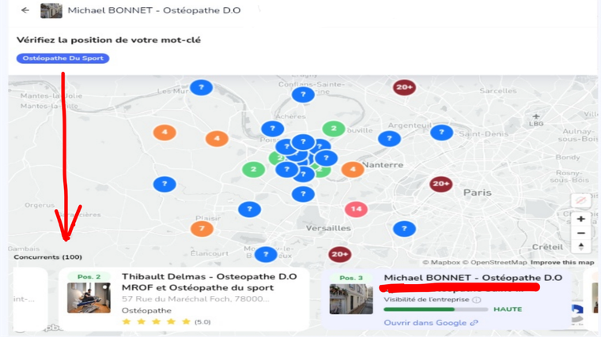Click address 57 Rue du Maréchal Foch

pyautogui.click(x=195, y=299)
